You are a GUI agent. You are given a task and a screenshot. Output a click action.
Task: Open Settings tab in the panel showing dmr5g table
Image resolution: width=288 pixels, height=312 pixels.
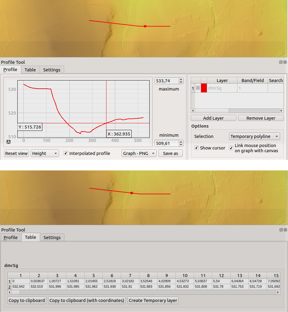52,237
